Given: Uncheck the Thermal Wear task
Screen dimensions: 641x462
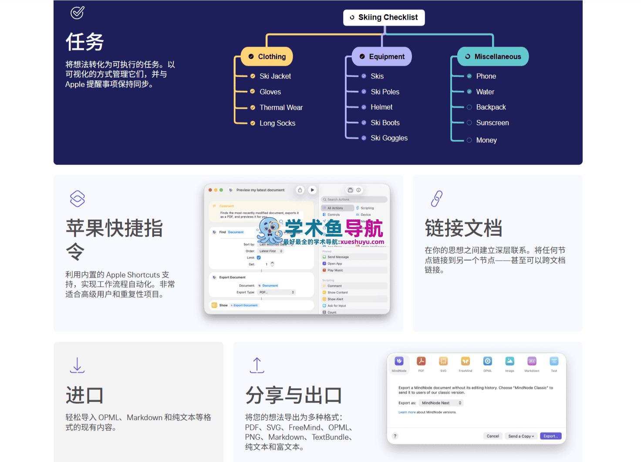Looking at the screenshot, I should click(x=253, y=107).
